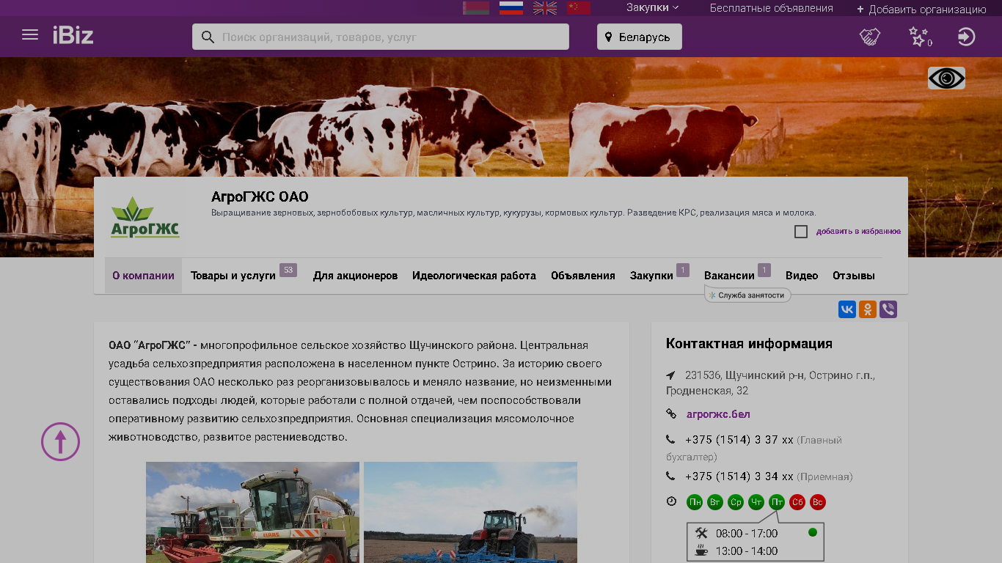The height and width of the screenshot is (563, 1002).
Task: Click the АгроГЖС company logo
Action: coord(145,218)
